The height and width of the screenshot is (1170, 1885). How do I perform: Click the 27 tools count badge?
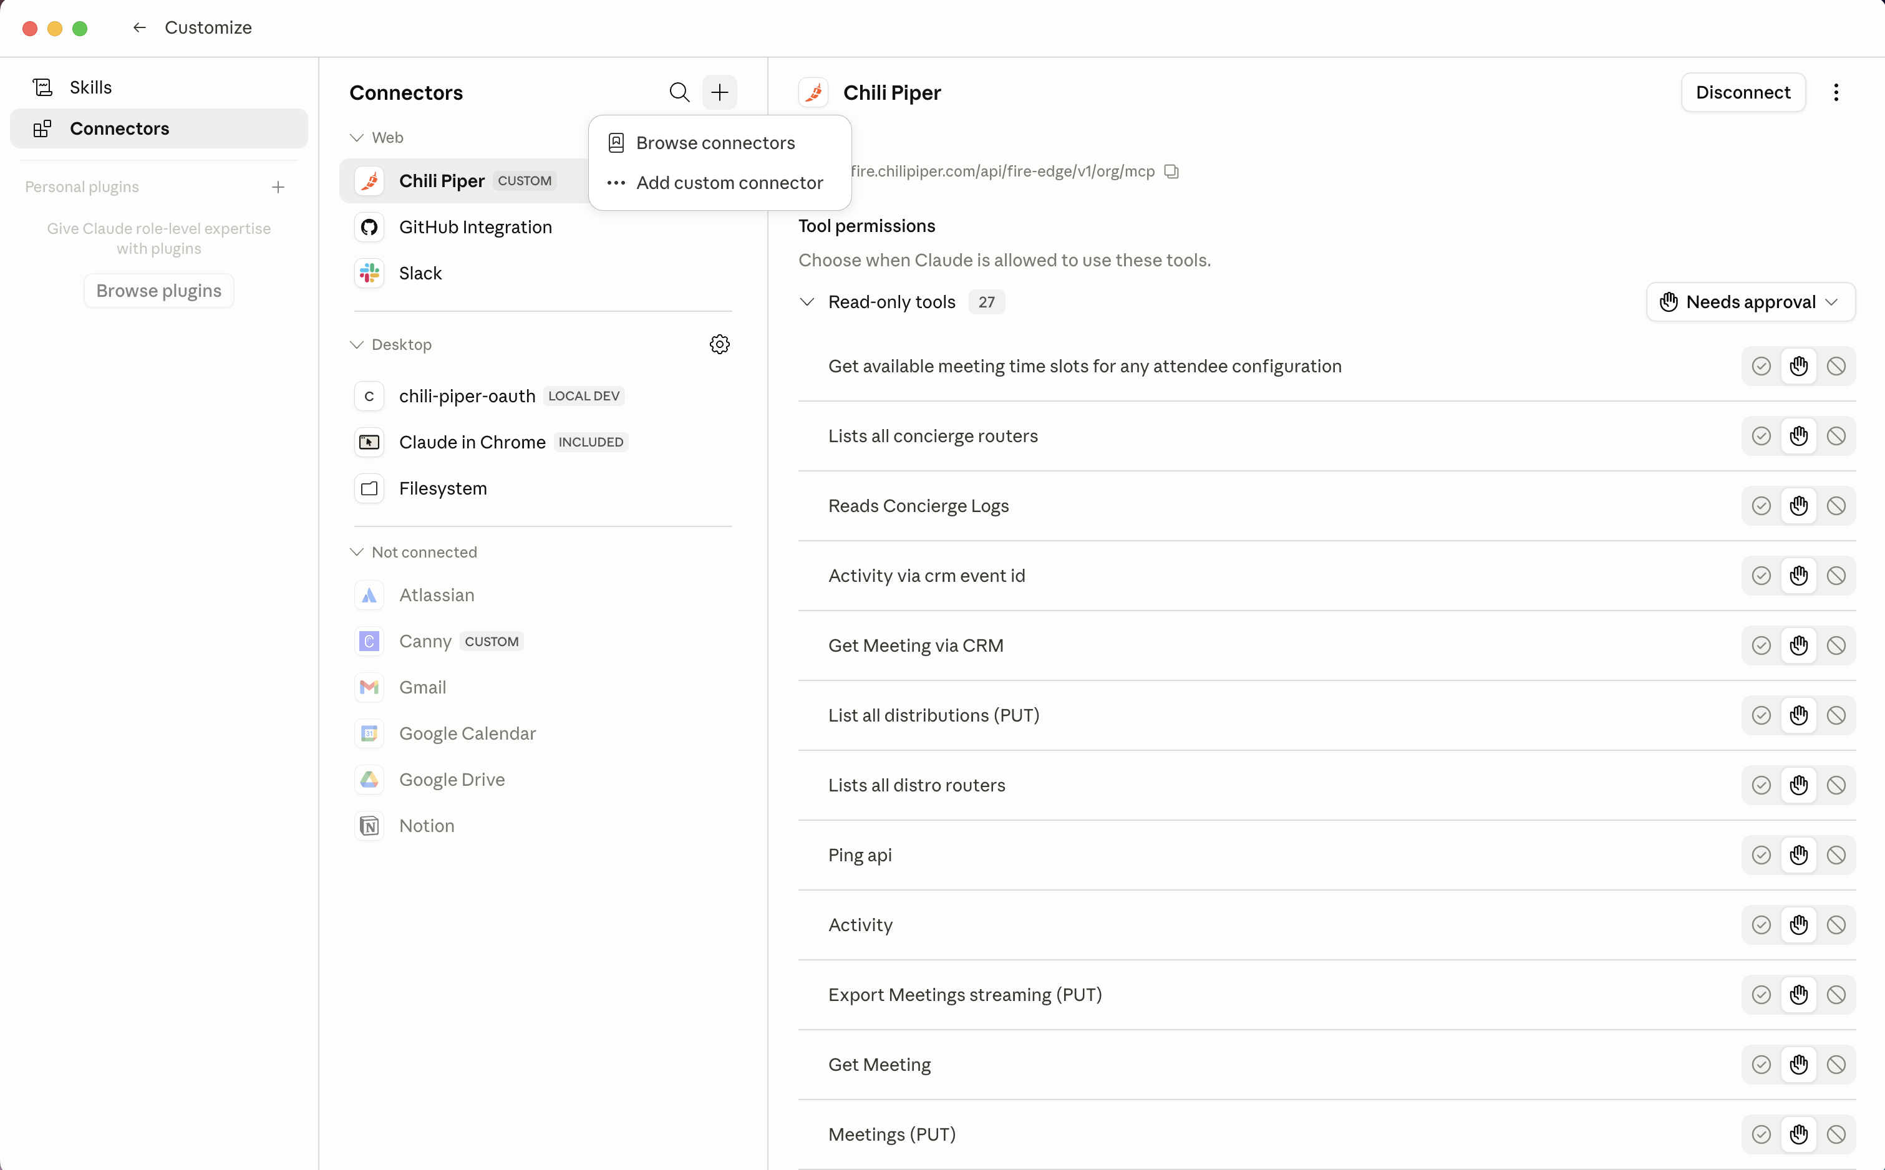987,302
